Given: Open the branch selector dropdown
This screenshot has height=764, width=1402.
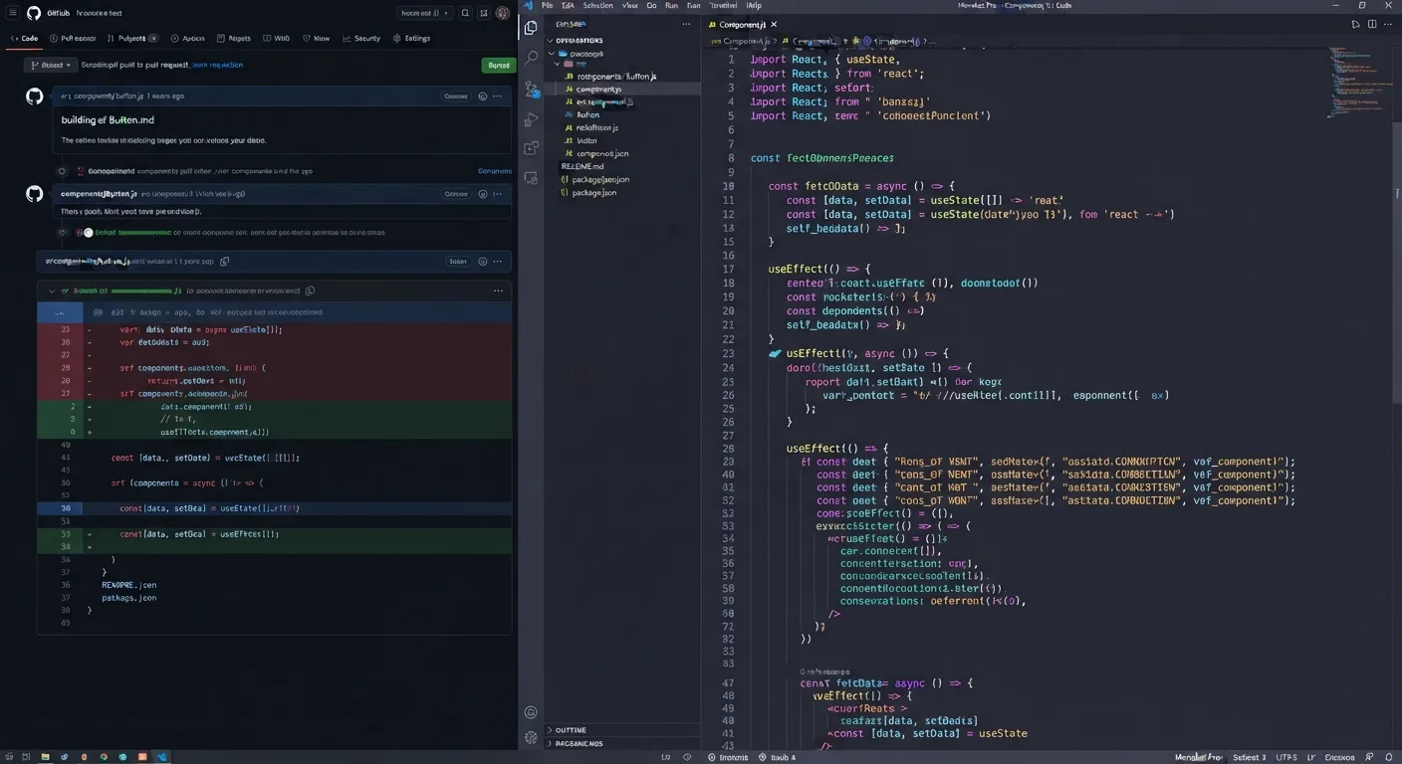Looking at the screenshot, I should pos(51,65).
